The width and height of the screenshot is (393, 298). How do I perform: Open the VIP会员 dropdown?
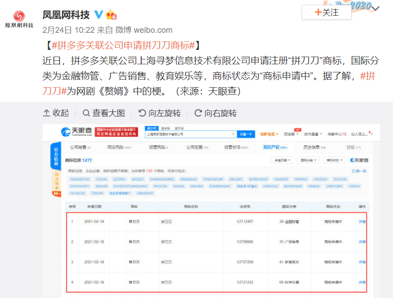click(x=269, y=134)
